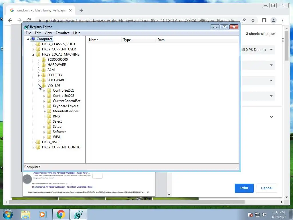Viewport: 293px width, 220px height.
Task: Expand the Keyboard Layout key
Action: pyautogui.click(x=44, y=107)
